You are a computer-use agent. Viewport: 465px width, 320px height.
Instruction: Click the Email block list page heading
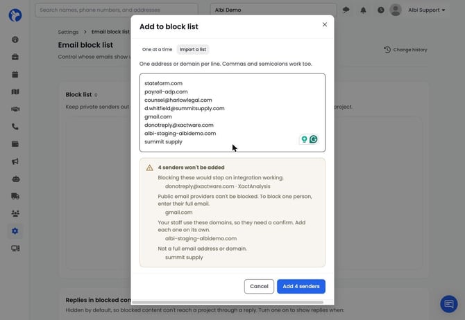tap(85, 45)
